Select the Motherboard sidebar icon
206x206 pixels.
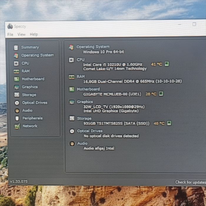pos(16,79)
